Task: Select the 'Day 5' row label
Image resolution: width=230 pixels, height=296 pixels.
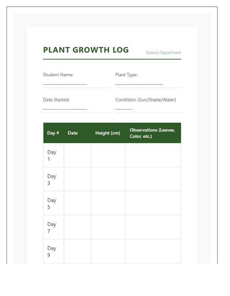Action: coord(52,204)
